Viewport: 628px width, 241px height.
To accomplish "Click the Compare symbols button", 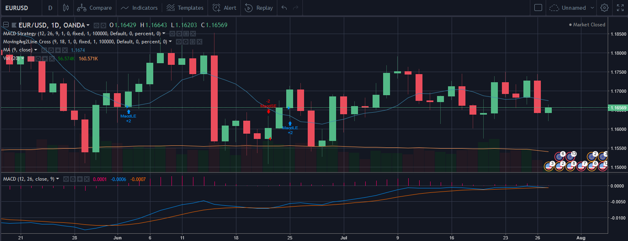I will pos(94,8).
